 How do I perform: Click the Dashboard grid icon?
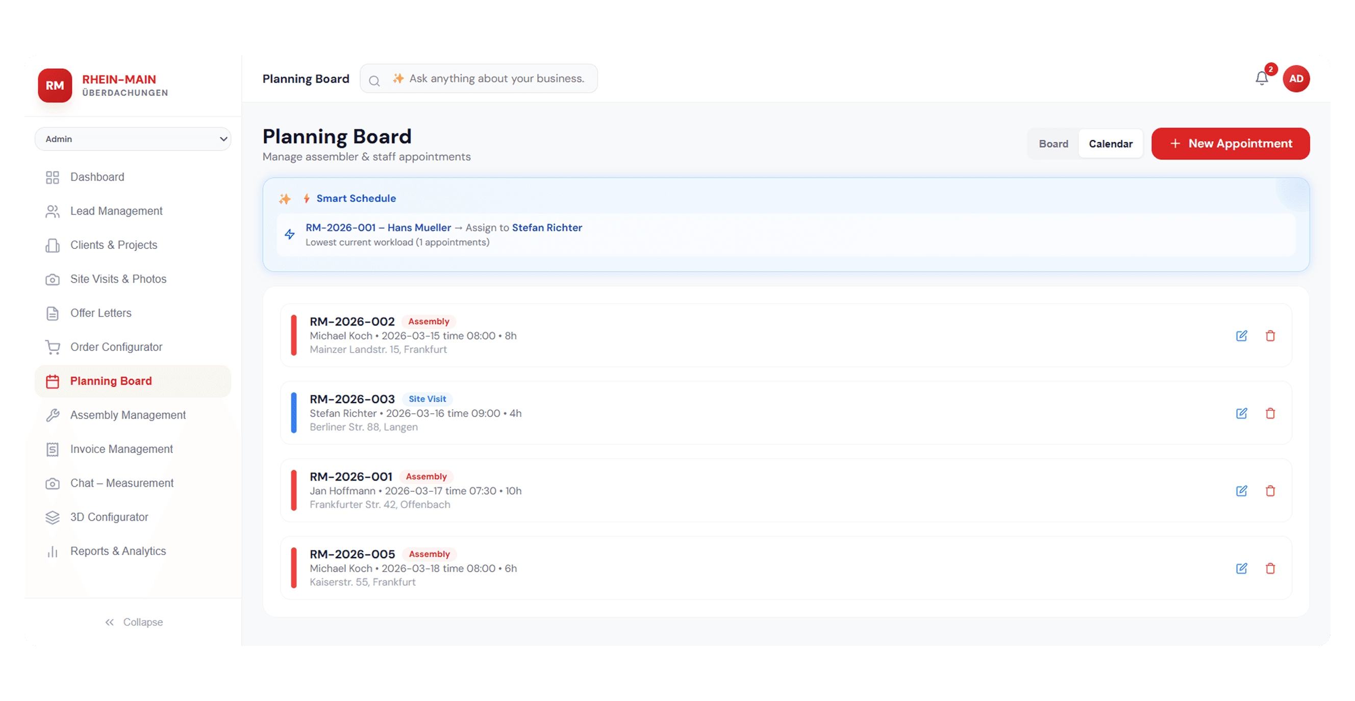[52, 177]
